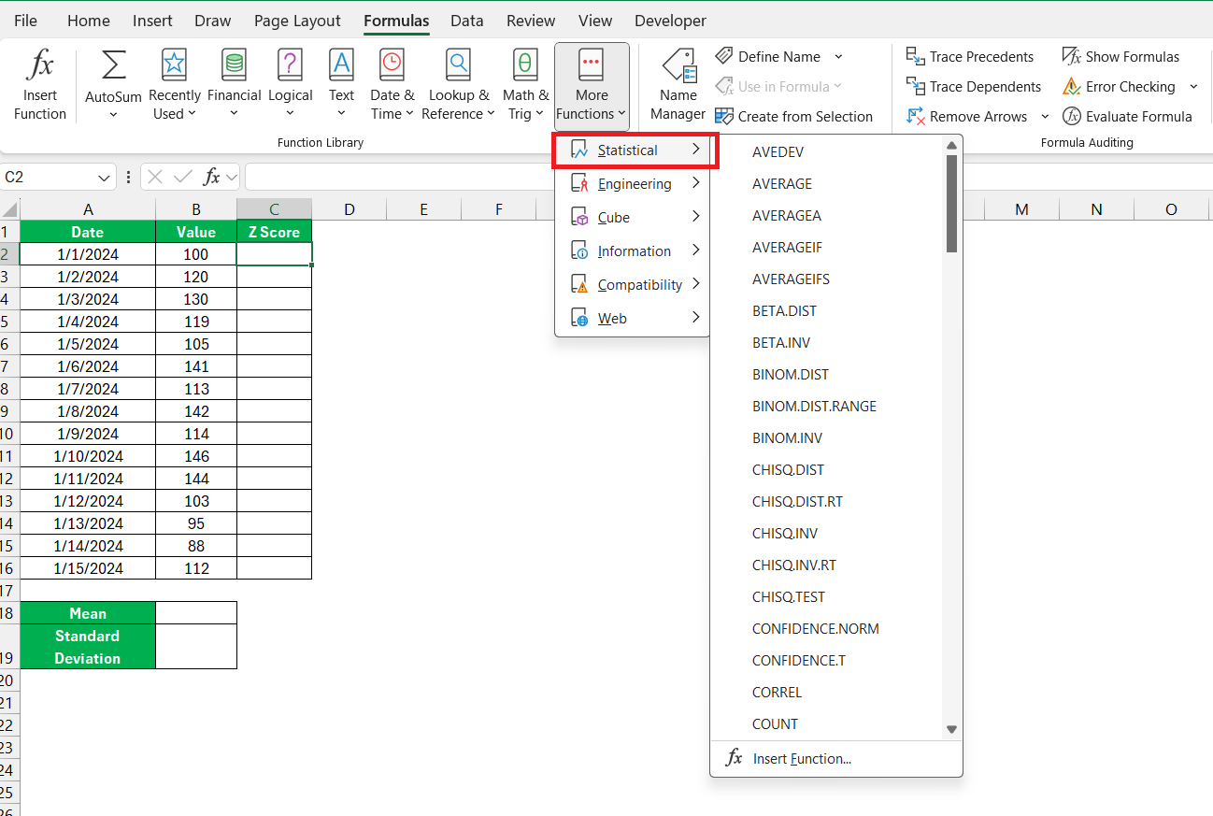1213x816 pixels.
Task: Switch to the Insert tab
Action: pos(152,21)
